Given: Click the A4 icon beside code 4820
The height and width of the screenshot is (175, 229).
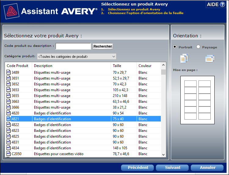Looking at the screenshot, I should pos(9,113).
